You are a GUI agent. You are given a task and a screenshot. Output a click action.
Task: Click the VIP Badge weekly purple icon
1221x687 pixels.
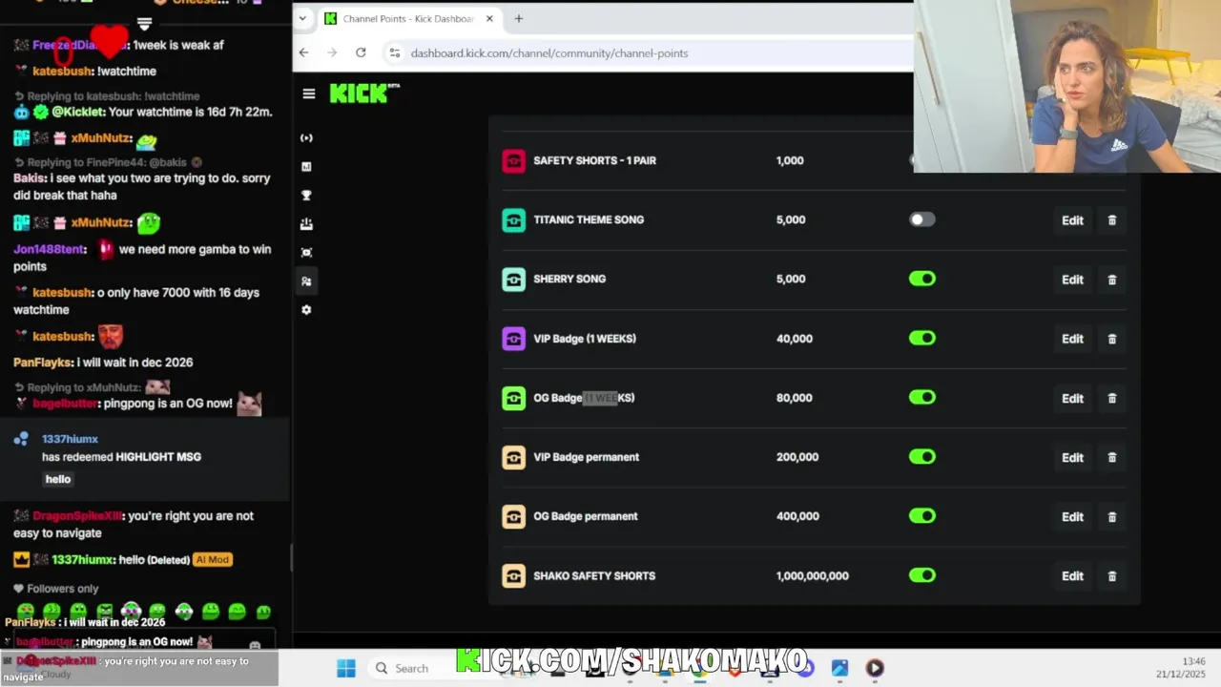[x=513, y=338]
